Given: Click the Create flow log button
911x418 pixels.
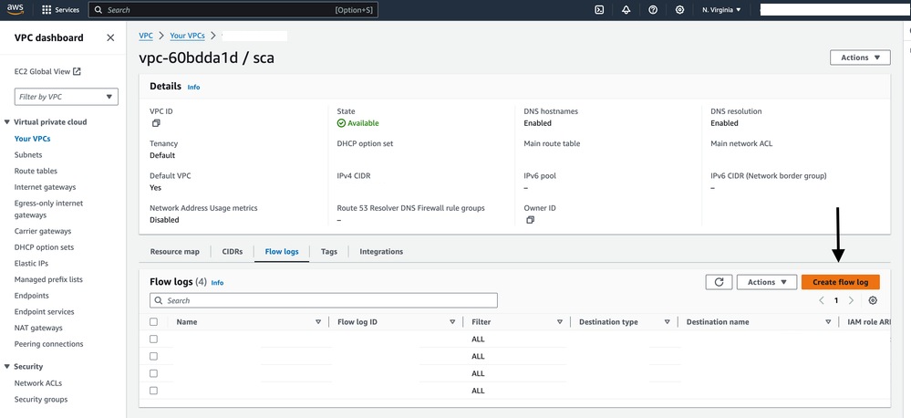Looking at the screenshot, I should tap(840, 282).
